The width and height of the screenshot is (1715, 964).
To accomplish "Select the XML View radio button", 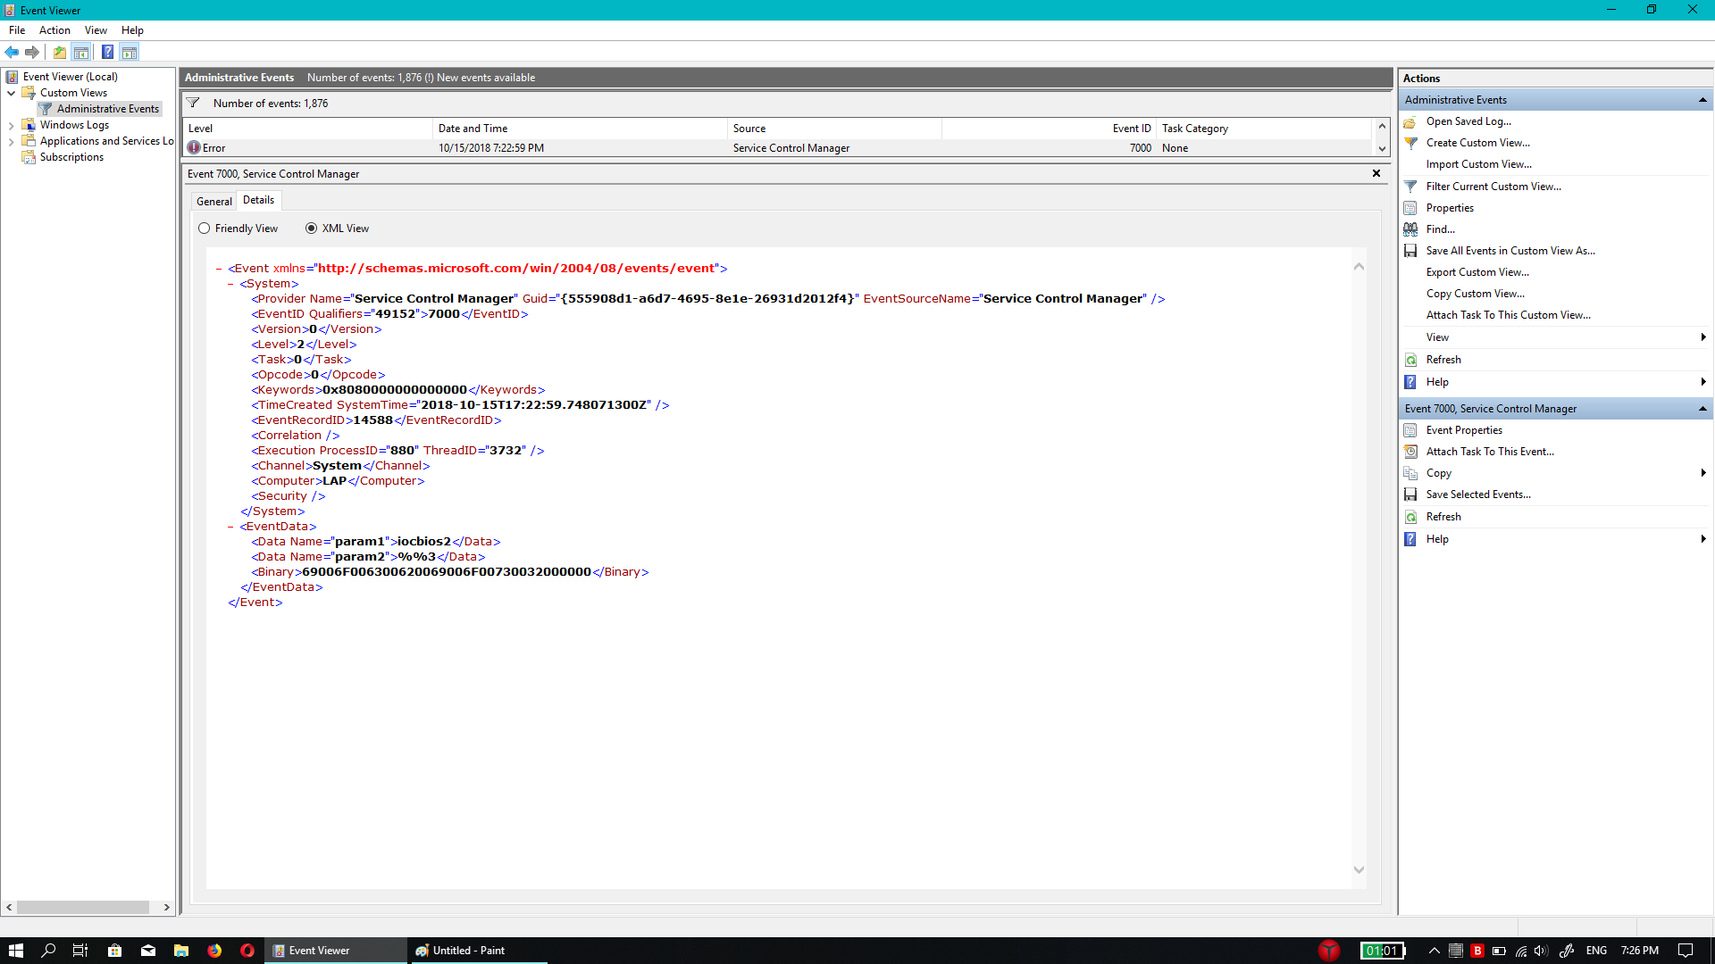I will [312, 229].
